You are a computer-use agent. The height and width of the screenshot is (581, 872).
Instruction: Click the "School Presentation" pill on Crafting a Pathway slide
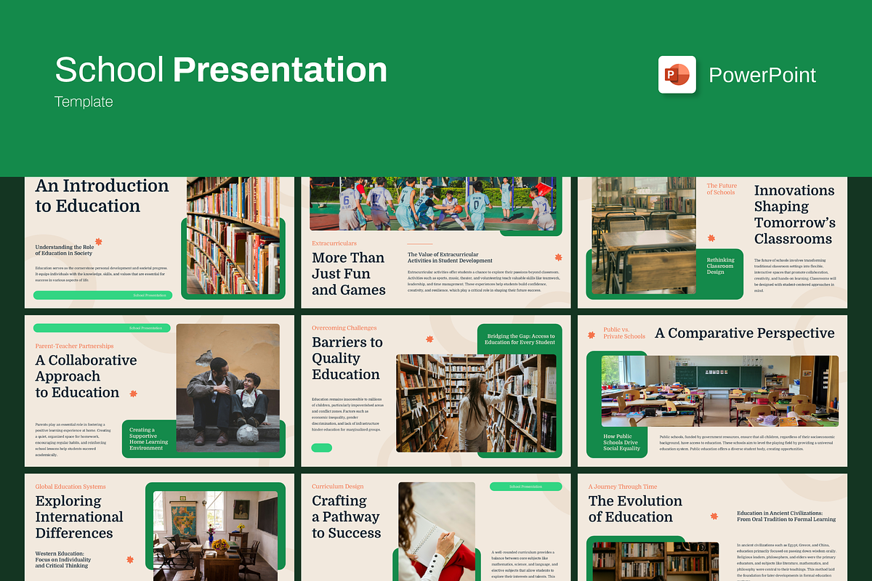[526, 487]
